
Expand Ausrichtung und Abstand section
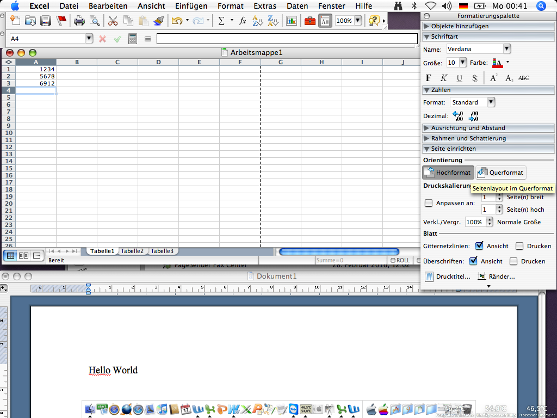pos(488,128)
